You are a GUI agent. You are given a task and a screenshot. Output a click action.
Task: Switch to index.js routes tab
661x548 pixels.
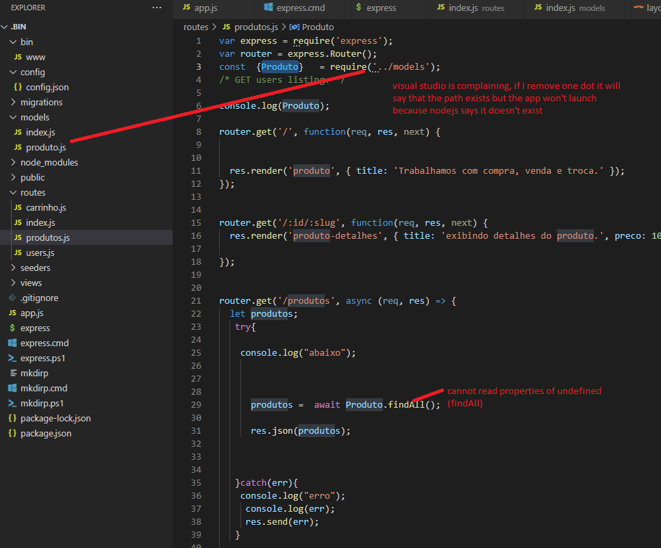[x=475, y=8]
